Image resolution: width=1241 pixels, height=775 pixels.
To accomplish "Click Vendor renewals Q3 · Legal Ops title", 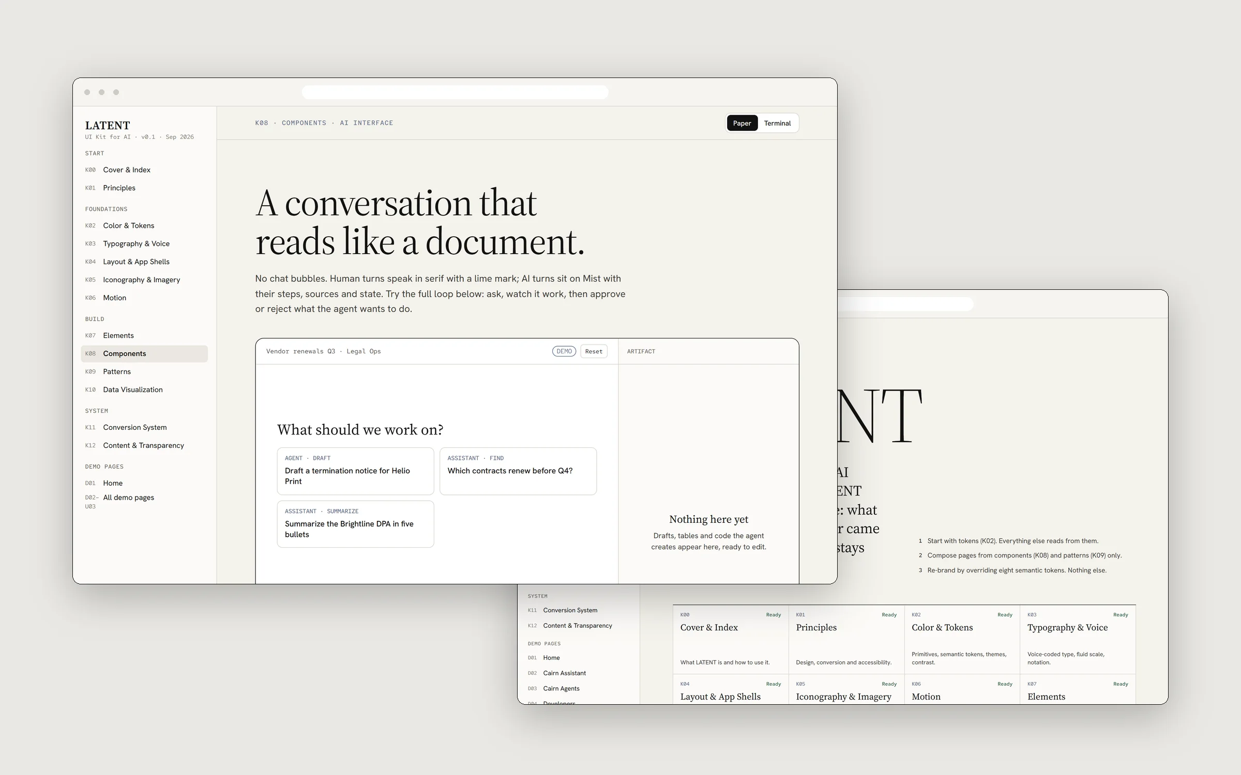I will (323, 351).
